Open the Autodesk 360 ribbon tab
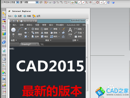Image resolution: width=130 pixels, height=98 pixels. coord(73,25)
